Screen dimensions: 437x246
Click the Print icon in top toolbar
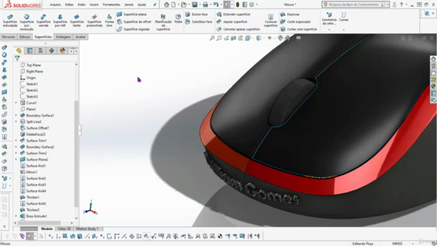point(206,5)
